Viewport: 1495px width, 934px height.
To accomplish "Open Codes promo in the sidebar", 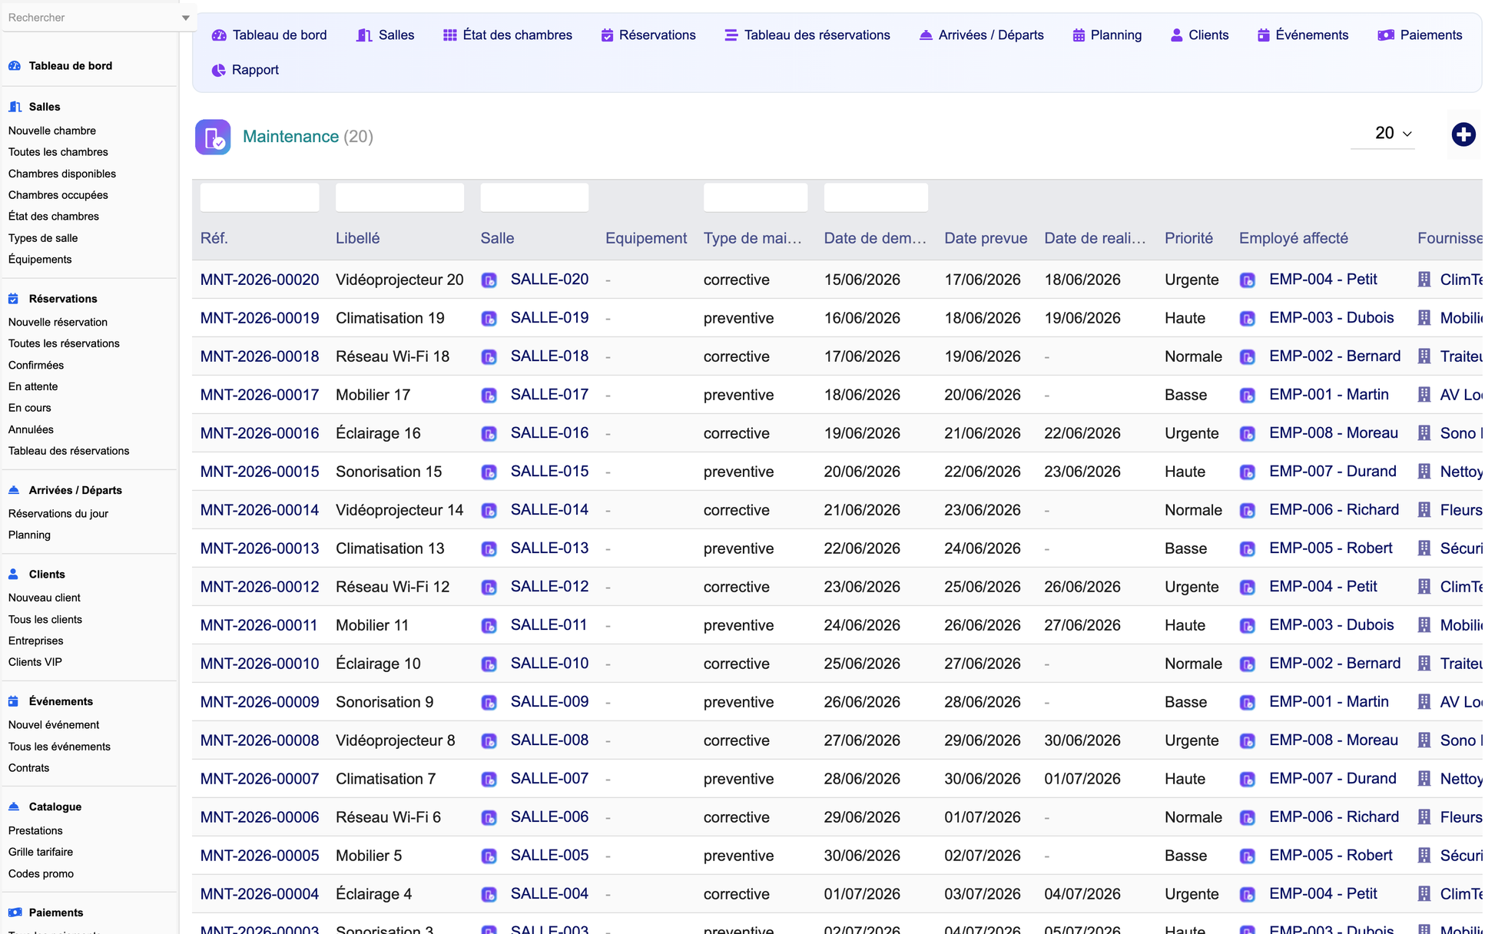I will coord(41,873).
